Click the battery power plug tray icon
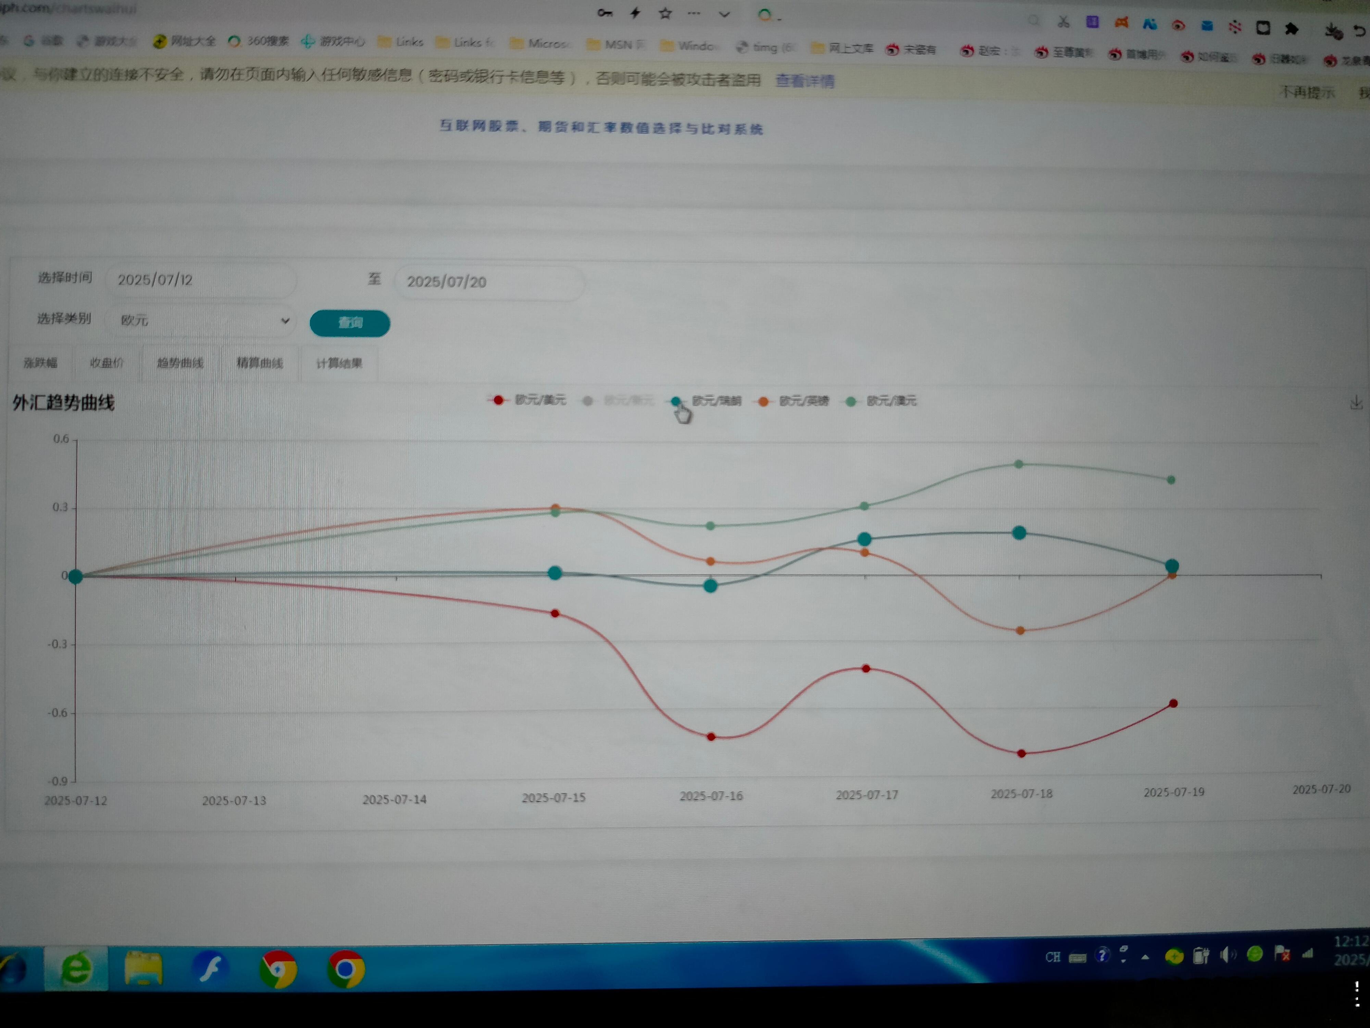The width and height of the screenshot is (1370, 1028). click(1201, 956)
